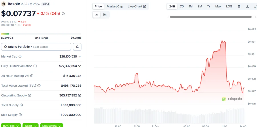Expand the Market Cap value chevron
The height and width of the screenshot is (127, 257).
[79, 56]
